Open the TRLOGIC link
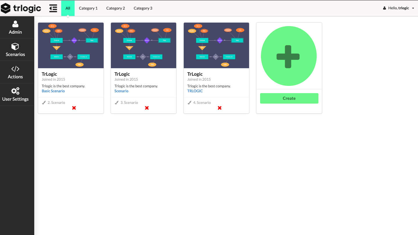The image size is (418, 235). (x=195, y=91)
